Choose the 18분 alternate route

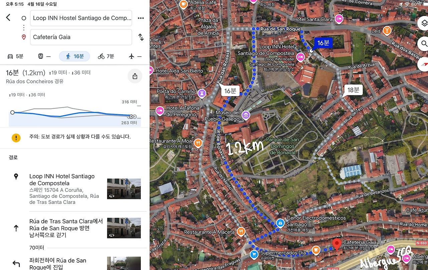coord(353,90)
